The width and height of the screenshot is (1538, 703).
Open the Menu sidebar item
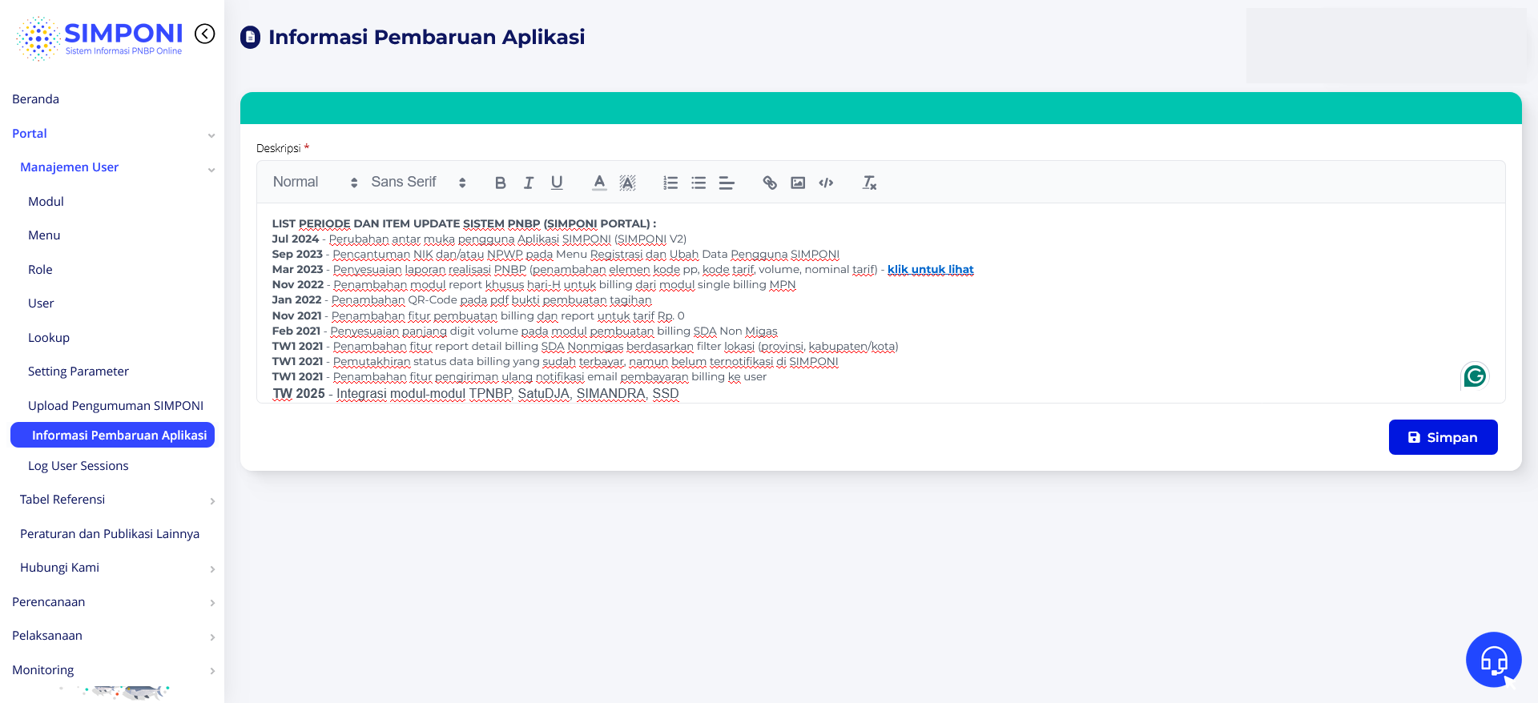tap(44, 235)
